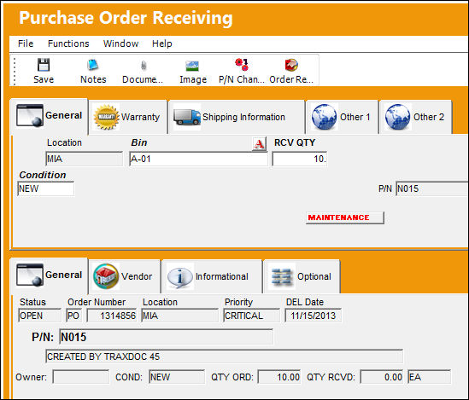Click the red A icon beside Bin
The width and height of the screenshot is (469, 400).
coord(260,144)
